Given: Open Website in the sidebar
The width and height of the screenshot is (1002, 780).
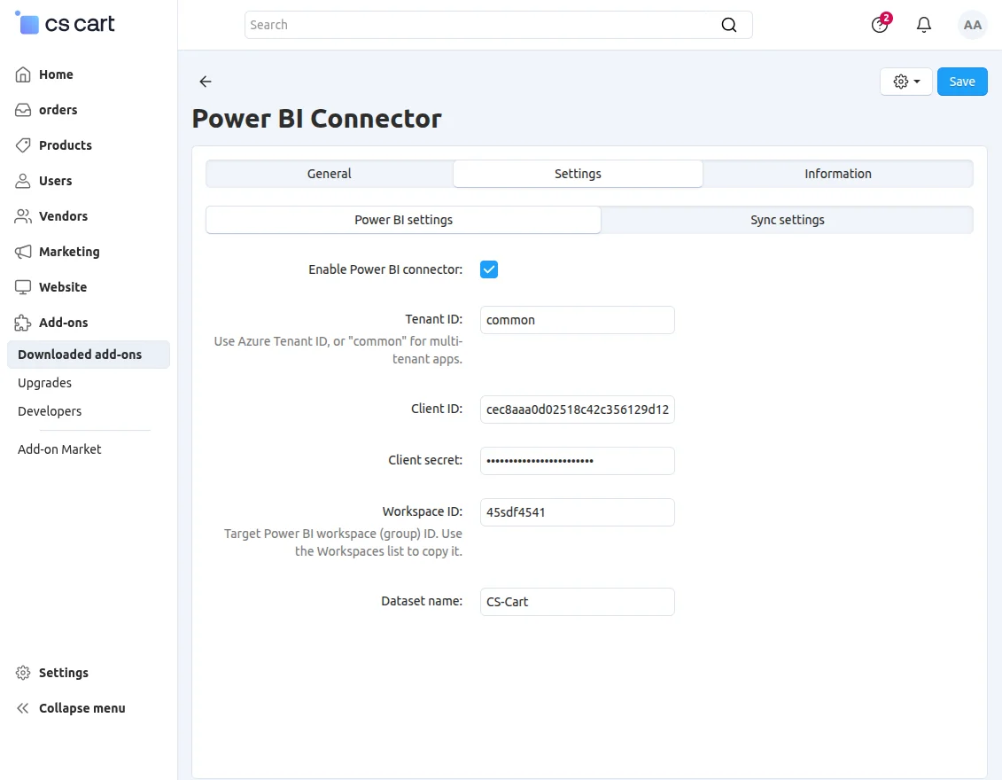Looking at the screenshot, I should click(x=63, y=287).
